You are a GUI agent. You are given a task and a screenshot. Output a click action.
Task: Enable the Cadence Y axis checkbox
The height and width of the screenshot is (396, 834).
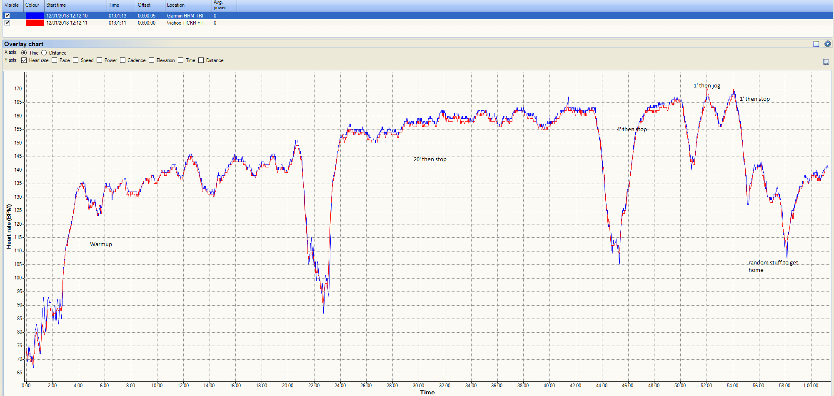[x=122, y=60]
